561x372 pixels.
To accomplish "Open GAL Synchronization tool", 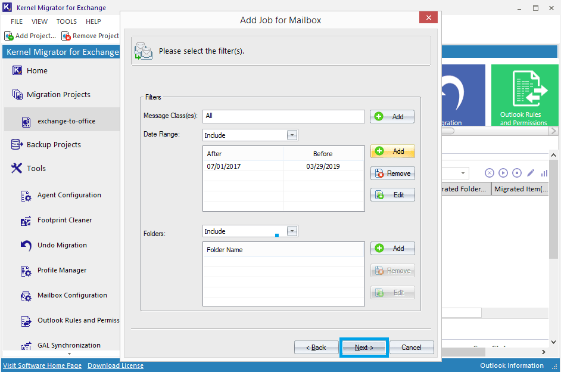I will point(68,345).
